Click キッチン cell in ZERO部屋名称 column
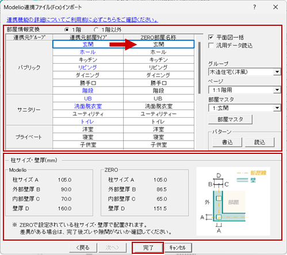 click(x=159, y=60)
